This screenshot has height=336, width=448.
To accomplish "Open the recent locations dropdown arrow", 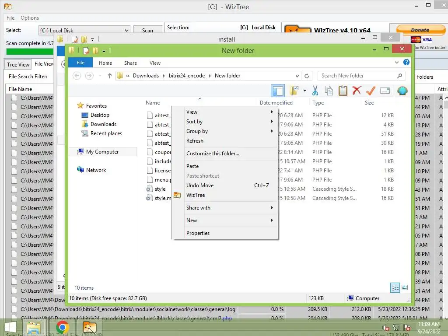I will (x=100, y=76).
